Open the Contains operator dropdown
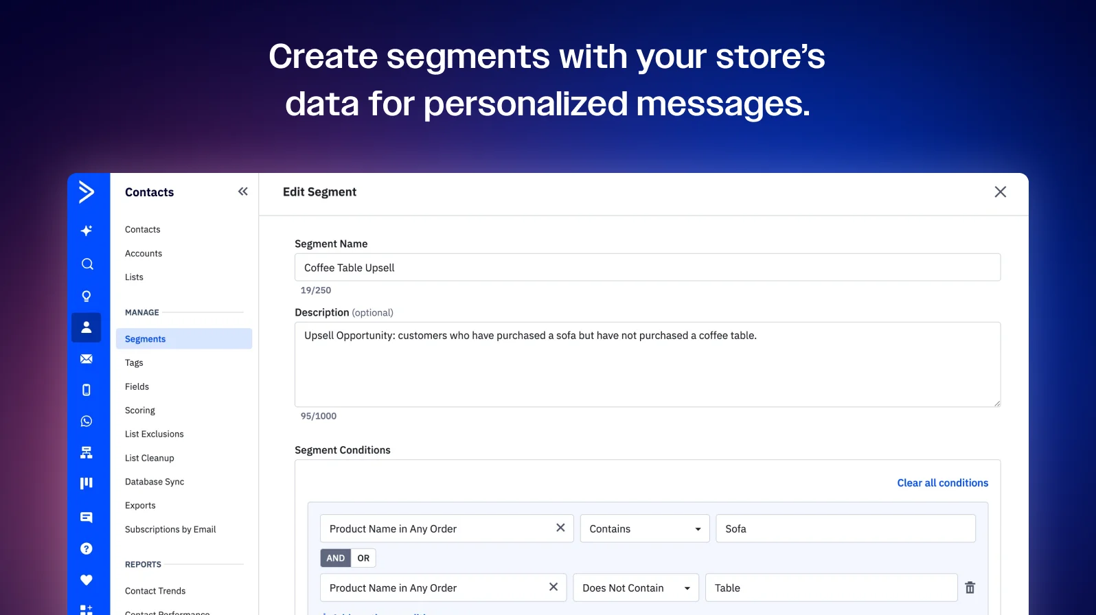The width and height of the screenshot is (1096, 615). (x=645, y=529)
